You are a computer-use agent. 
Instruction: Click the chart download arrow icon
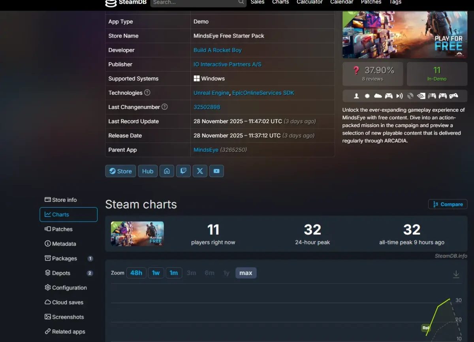[456, 274]
